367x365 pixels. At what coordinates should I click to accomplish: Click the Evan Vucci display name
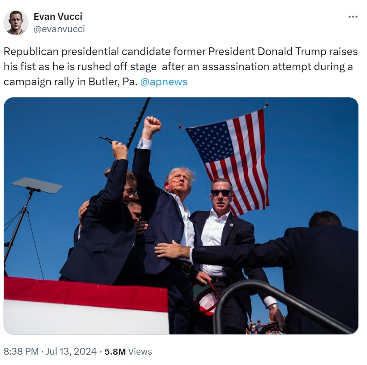(58, 16)
